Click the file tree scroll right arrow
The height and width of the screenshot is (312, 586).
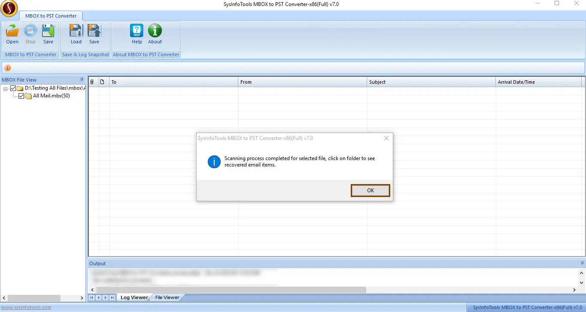82,298
